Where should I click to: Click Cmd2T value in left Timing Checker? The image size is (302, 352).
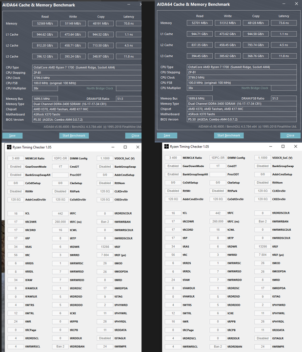point(60,167)
